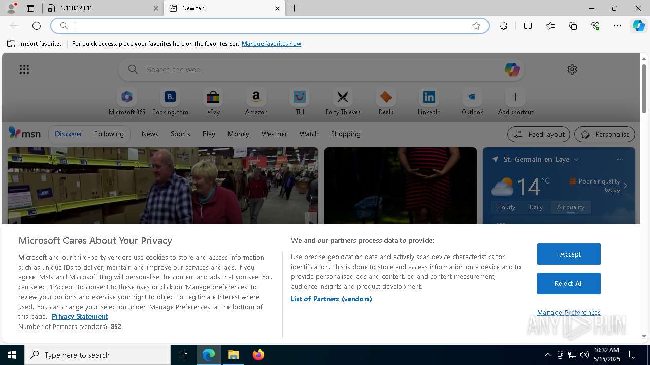Open the Copilot sidebar icon
Viewport: 650px width, 365px height.
pos(638,26)
